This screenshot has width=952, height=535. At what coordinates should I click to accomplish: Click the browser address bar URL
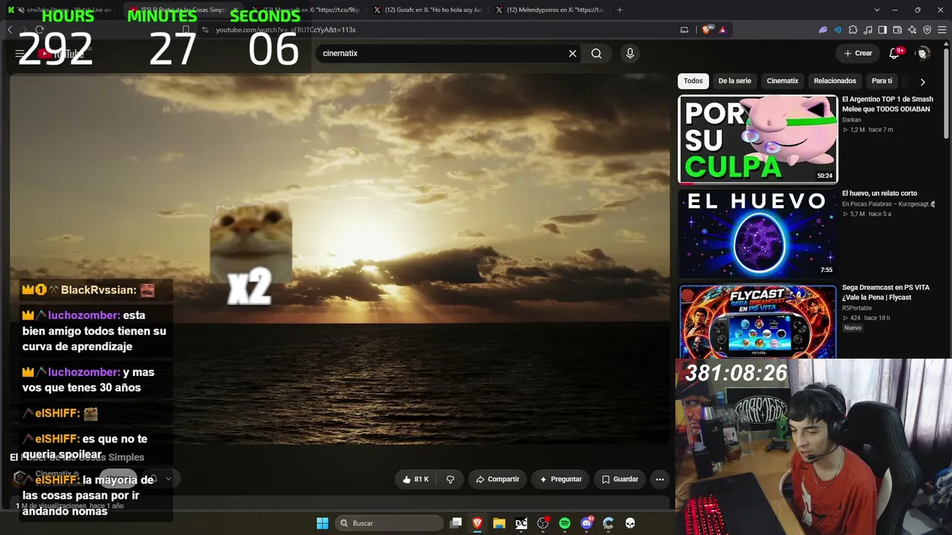tap(286, 30)
